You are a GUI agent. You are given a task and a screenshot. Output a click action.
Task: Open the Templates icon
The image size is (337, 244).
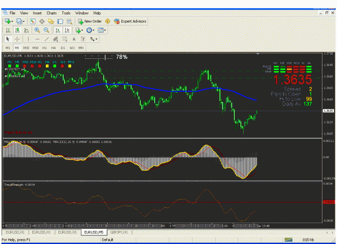[x=100, y=30]
